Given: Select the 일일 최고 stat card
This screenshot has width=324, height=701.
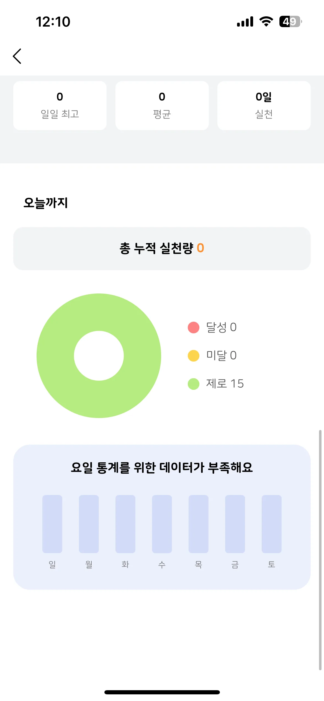Looking at the screenshot, I should (60, 105).
